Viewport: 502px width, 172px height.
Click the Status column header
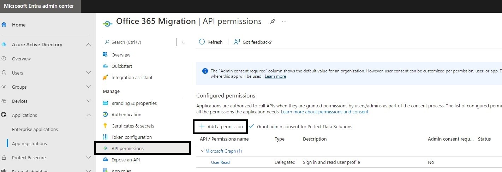click(484, 139)
